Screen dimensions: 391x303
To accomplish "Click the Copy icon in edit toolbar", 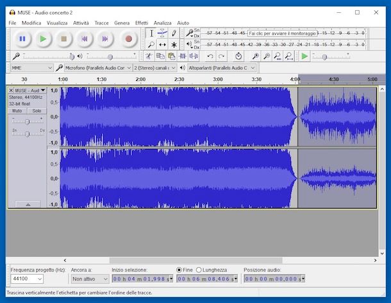I will (160, 56).
